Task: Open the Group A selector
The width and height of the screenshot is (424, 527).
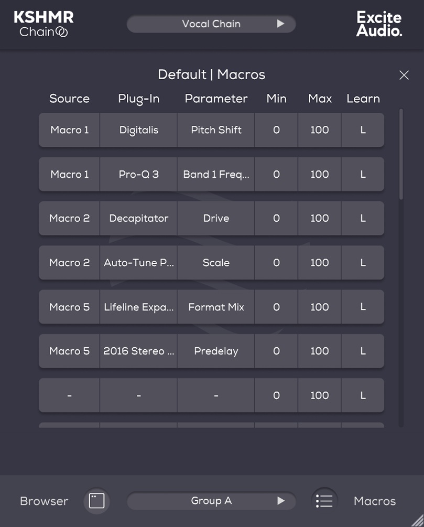Action: tap(211, 501)
